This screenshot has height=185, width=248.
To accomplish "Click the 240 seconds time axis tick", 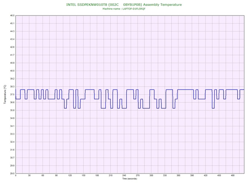I will 124,175.
